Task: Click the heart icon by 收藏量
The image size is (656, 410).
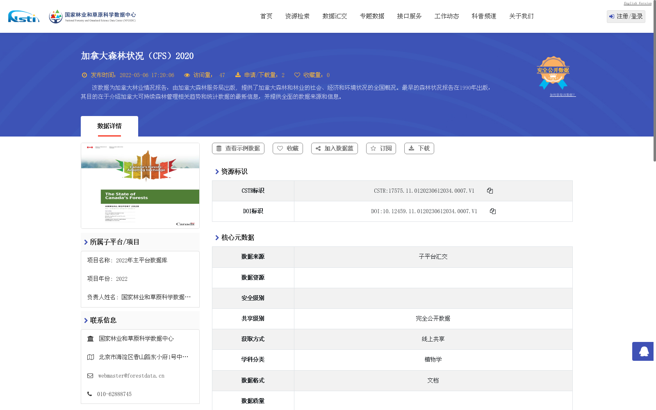Action: pyautogui.click(x=297, y=75)
